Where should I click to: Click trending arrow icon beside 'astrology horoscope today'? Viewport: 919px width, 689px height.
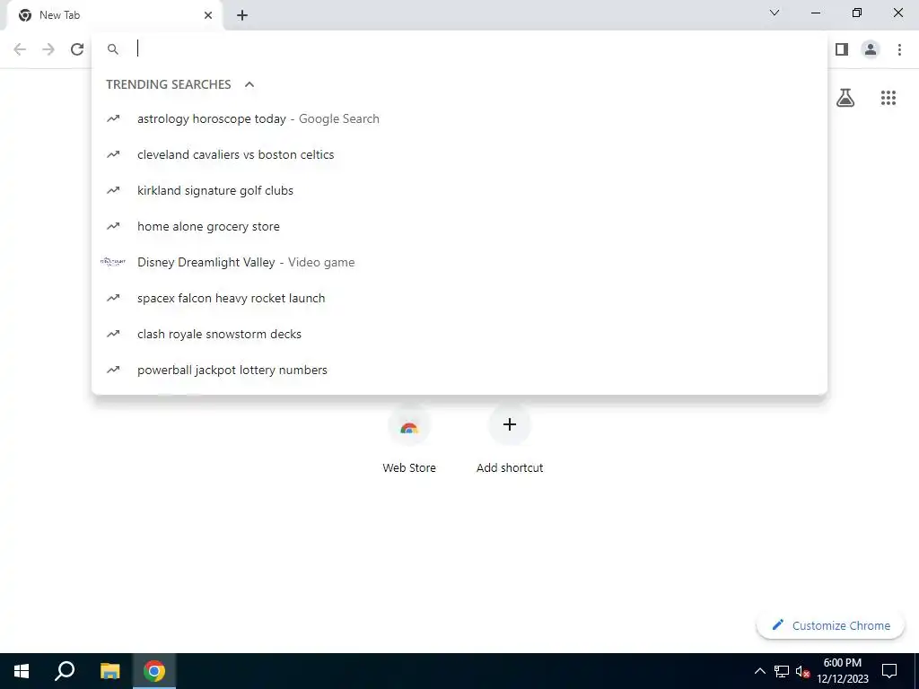click(113, 119)
